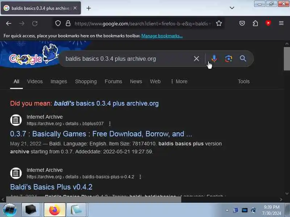Viewport: 290px width, 217px height.
Task: Focus the browser address bar URL
Action: [142, 24]
